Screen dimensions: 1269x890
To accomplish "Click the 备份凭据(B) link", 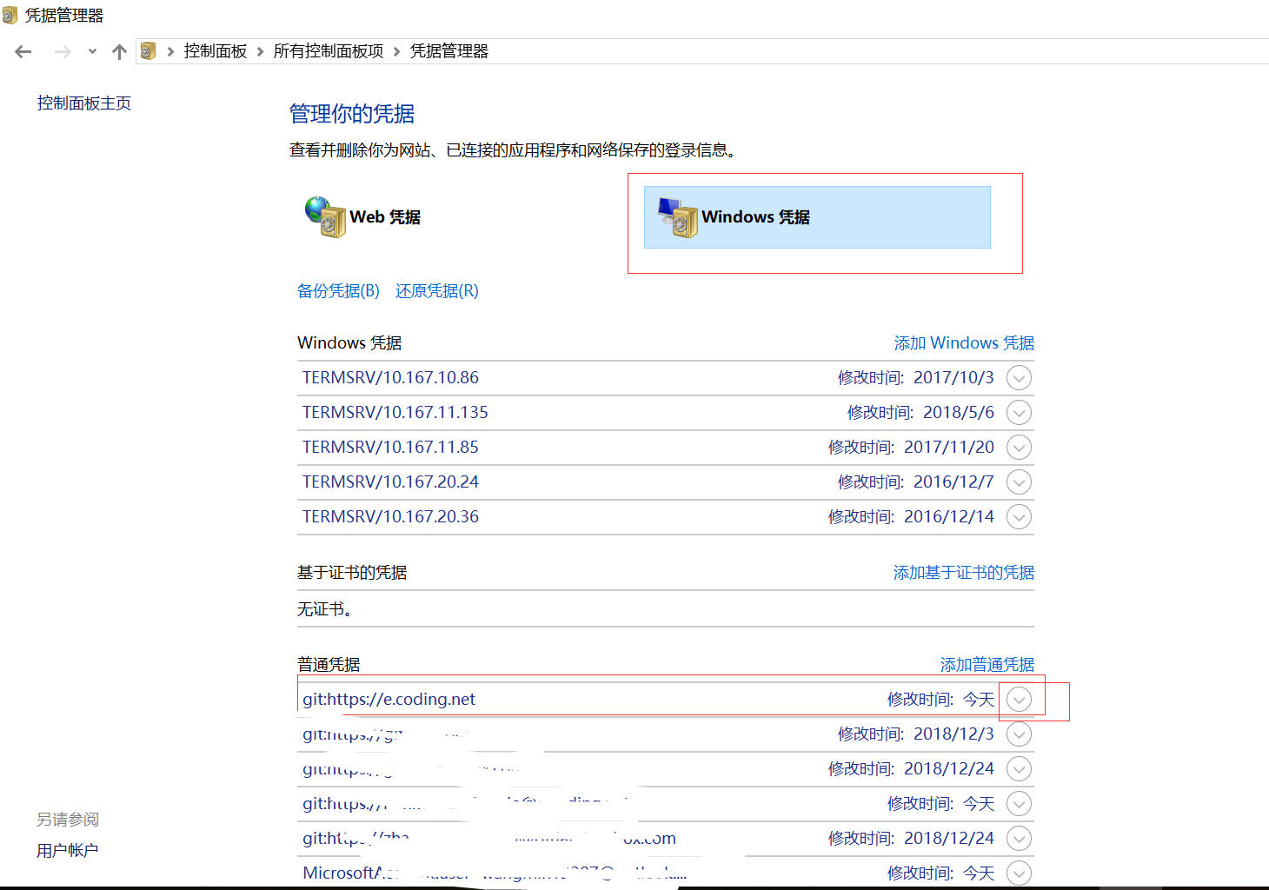I will click(338, 290).
